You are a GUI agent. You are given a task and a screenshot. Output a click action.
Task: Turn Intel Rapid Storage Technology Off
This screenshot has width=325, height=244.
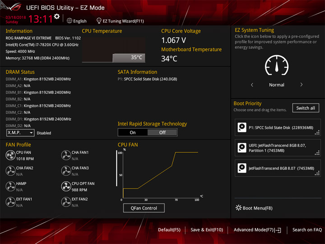162,132
